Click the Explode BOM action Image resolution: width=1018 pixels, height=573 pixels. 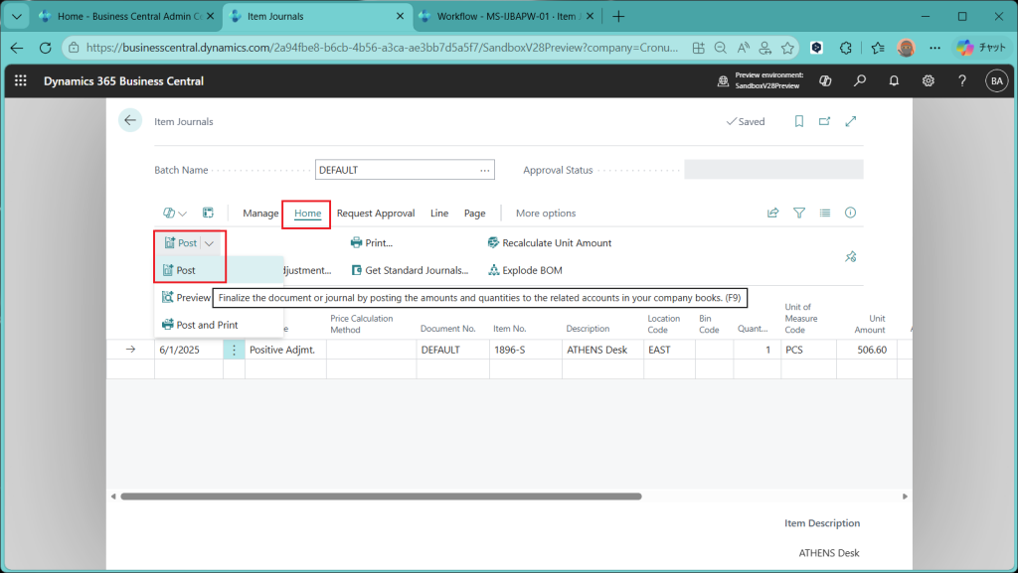click(x=526, y=270)
